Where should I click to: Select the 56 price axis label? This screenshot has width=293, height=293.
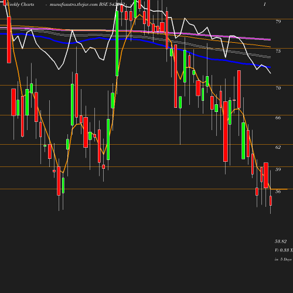(x=278, y=192)
